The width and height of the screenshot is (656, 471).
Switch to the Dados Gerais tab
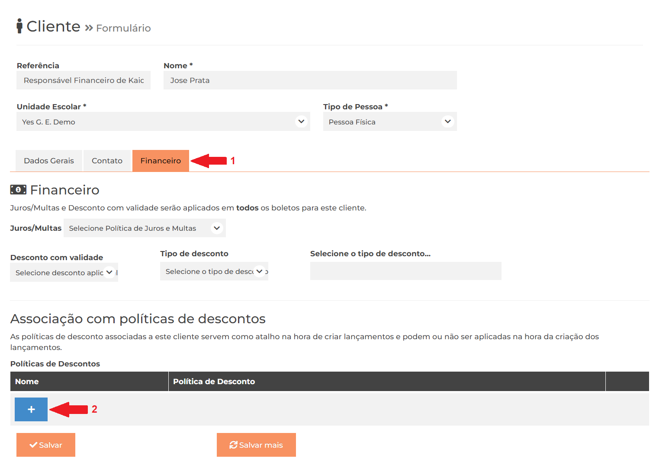point(49,161)
